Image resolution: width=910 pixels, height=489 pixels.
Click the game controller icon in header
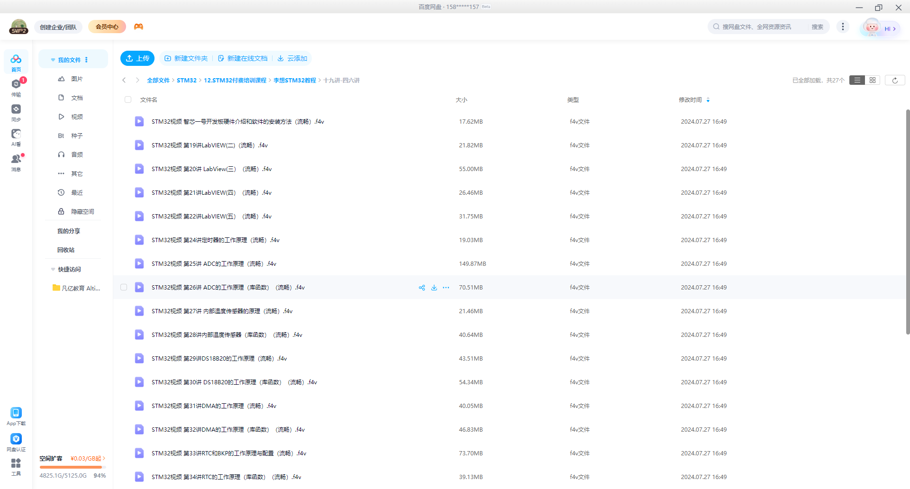point(138,27)
